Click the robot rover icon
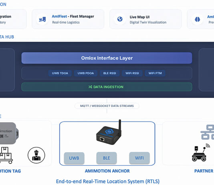Image resolution: width=214 pixels, height=185 pixels. click(201, 153)
